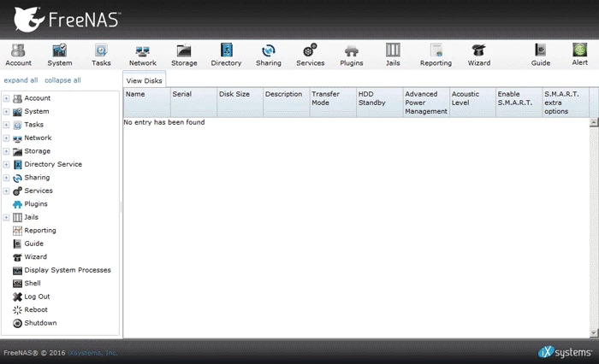Image resolution: width=599 pixels, height=364 pixels.
Task: Sort by Advanced Power Management column
Action: (426, 103)
